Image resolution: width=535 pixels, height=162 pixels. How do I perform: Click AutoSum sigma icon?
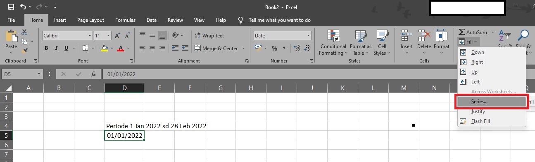pyautogui.click(x=462, y=32)
